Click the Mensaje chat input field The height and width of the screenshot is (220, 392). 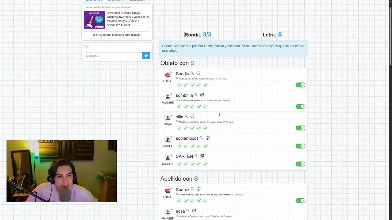113,56
